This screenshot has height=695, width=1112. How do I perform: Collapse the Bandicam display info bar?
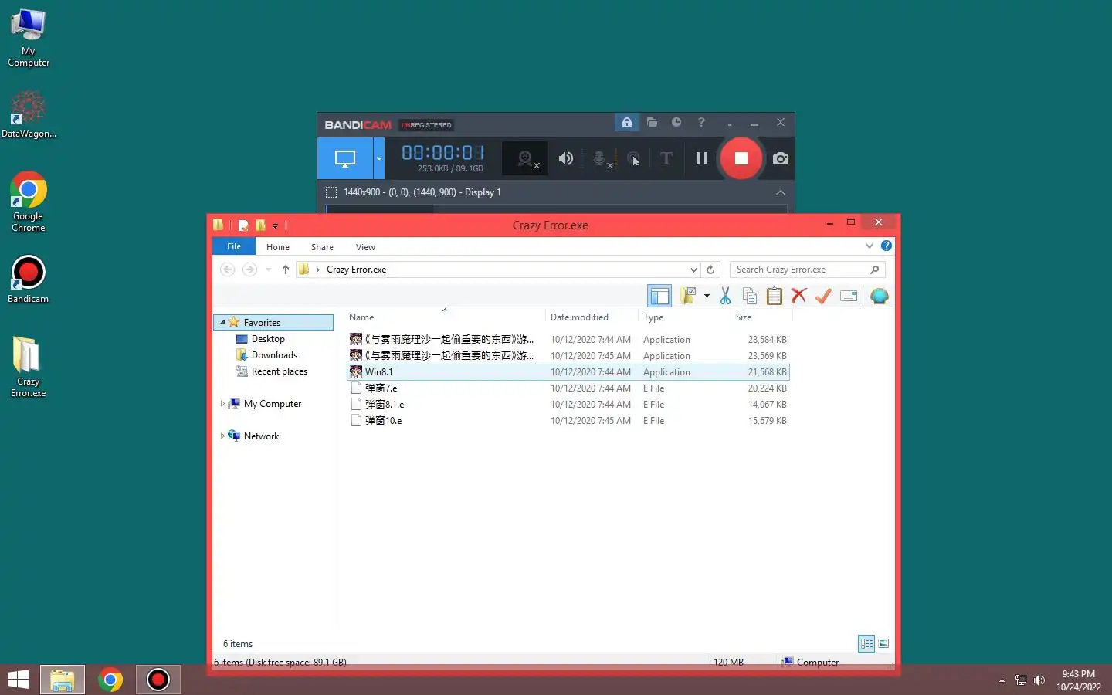(x=781, y=192)
